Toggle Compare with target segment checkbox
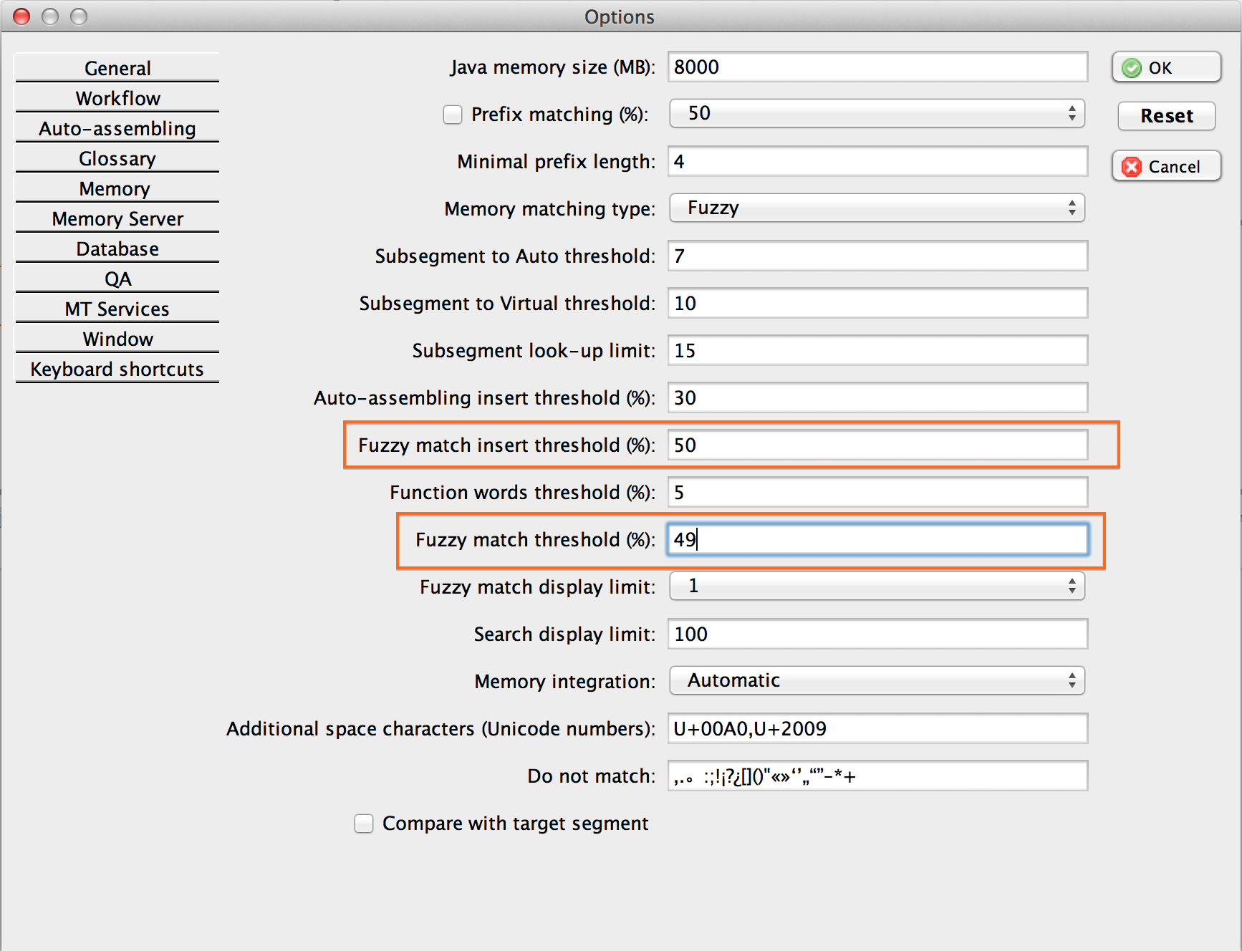1242x951 pixels. 364,824
